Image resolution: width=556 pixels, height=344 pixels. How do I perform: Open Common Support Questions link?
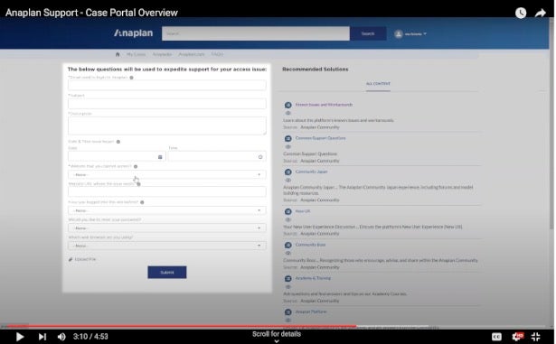tap(321, 138)
